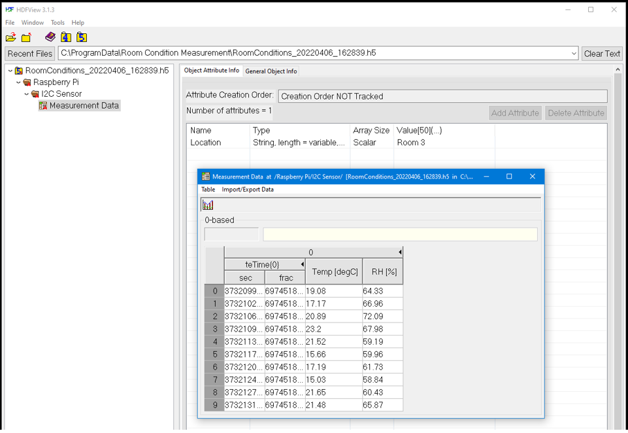Show HDF4 library version via toolbar icon
This screenshot has height=433, width=628.
(x=66, y=37)
